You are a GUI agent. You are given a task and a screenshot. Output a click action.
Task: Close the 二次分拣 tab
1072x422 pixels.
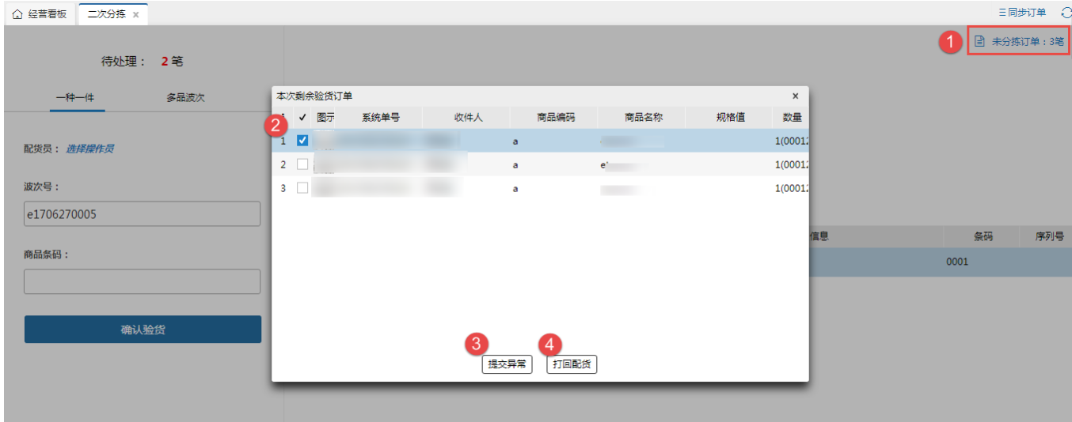(136, 15)
